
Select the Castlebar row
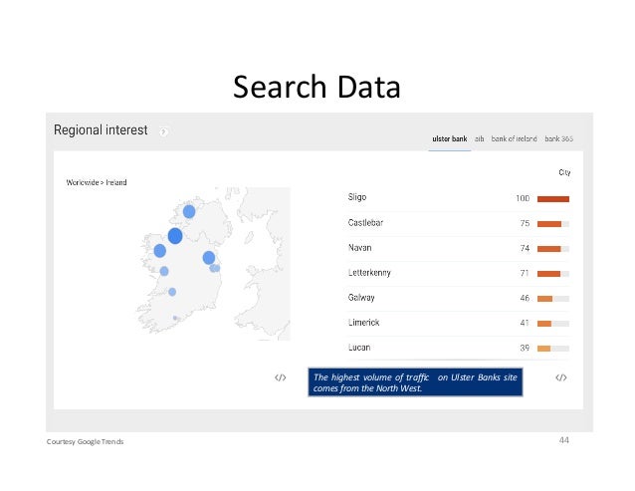(x=459, y=224)
